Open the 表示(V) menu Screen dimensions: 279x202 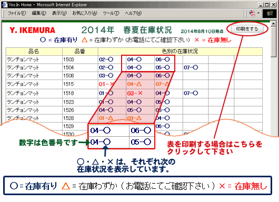(x=59, y=13)
